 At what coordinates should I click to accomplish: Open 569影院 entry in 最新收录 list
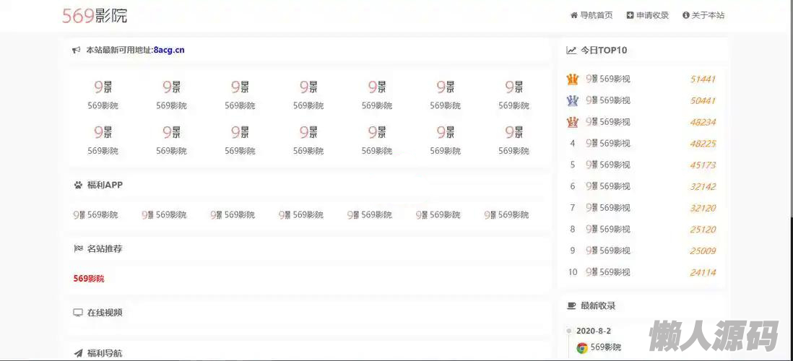click(x=606, y=347)
